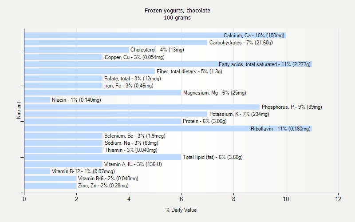Click the x-axis tick label 6
The width and height of the screenshot is (355, 222).
coord(181,199)
